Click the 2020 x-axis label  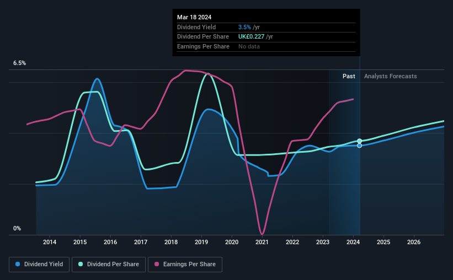[x=232, y=242]
